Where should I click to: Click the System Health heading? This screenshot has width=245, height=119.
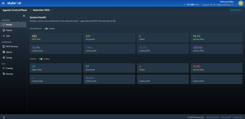[x=38, y=18]
